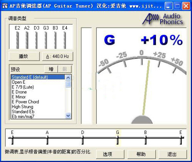Select the Standard E (default) preset

pyautogui.click(x=38, y=77)
